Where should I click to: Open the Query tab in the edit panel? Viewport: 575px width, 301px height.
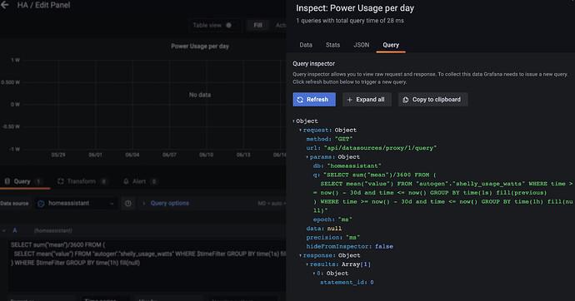tap(24, 181)
